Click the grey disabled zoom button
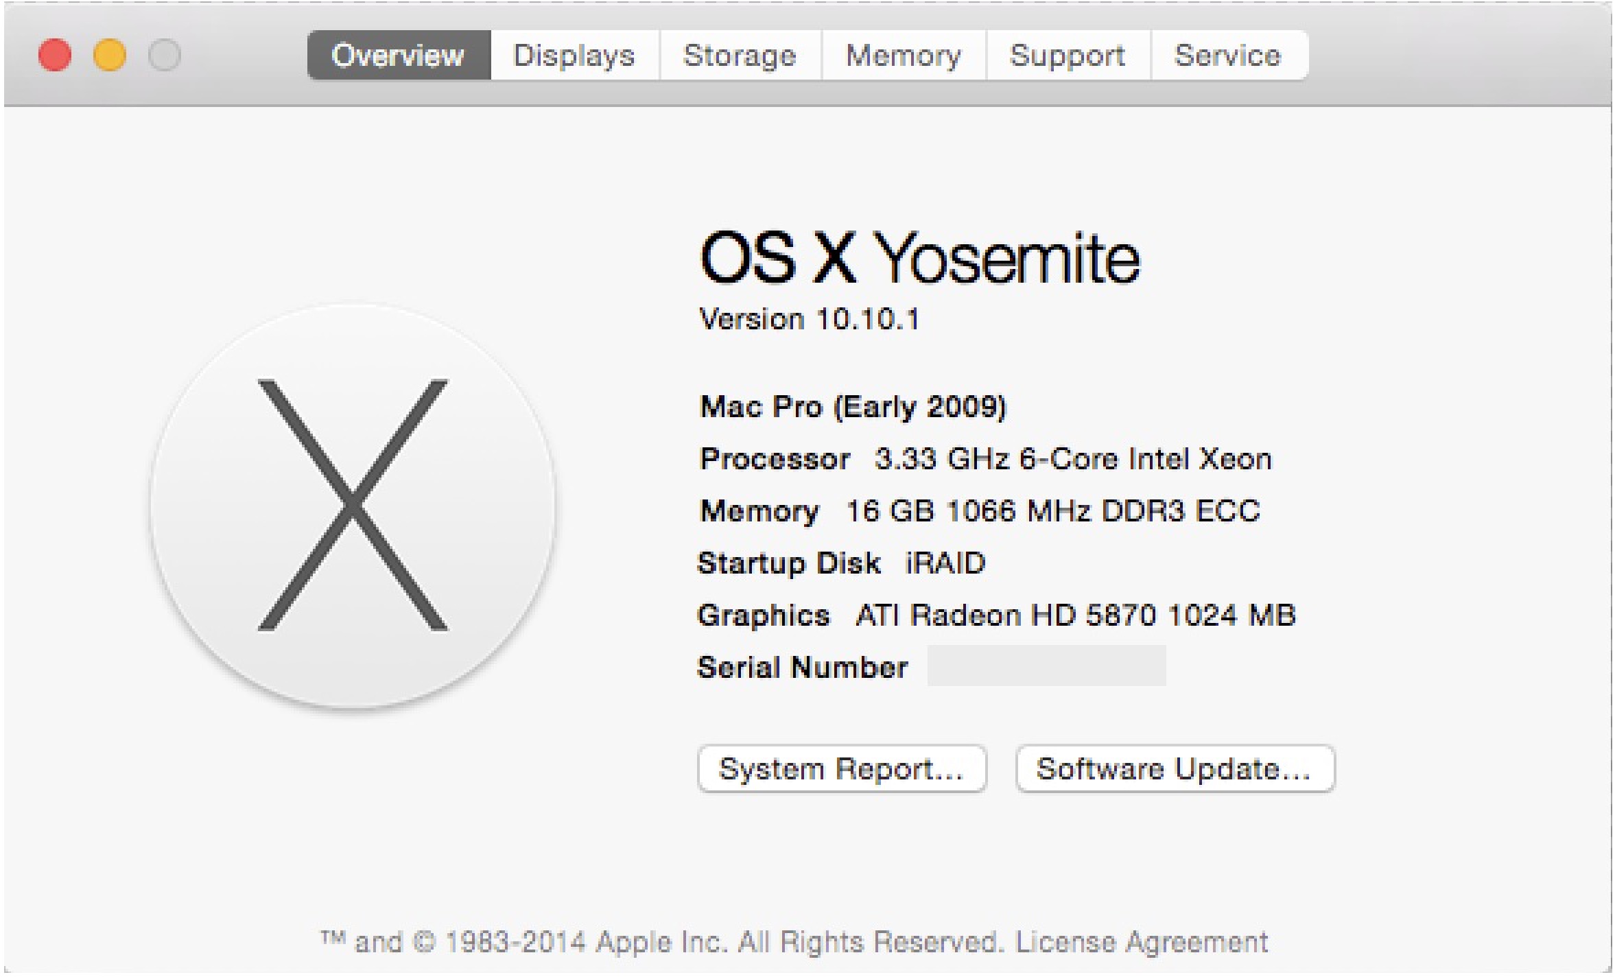1615x977 pixels. coord(165,55)
